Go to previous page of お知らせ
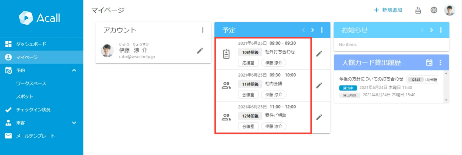Viewport: 462px width, 155px height. [422, 30]
